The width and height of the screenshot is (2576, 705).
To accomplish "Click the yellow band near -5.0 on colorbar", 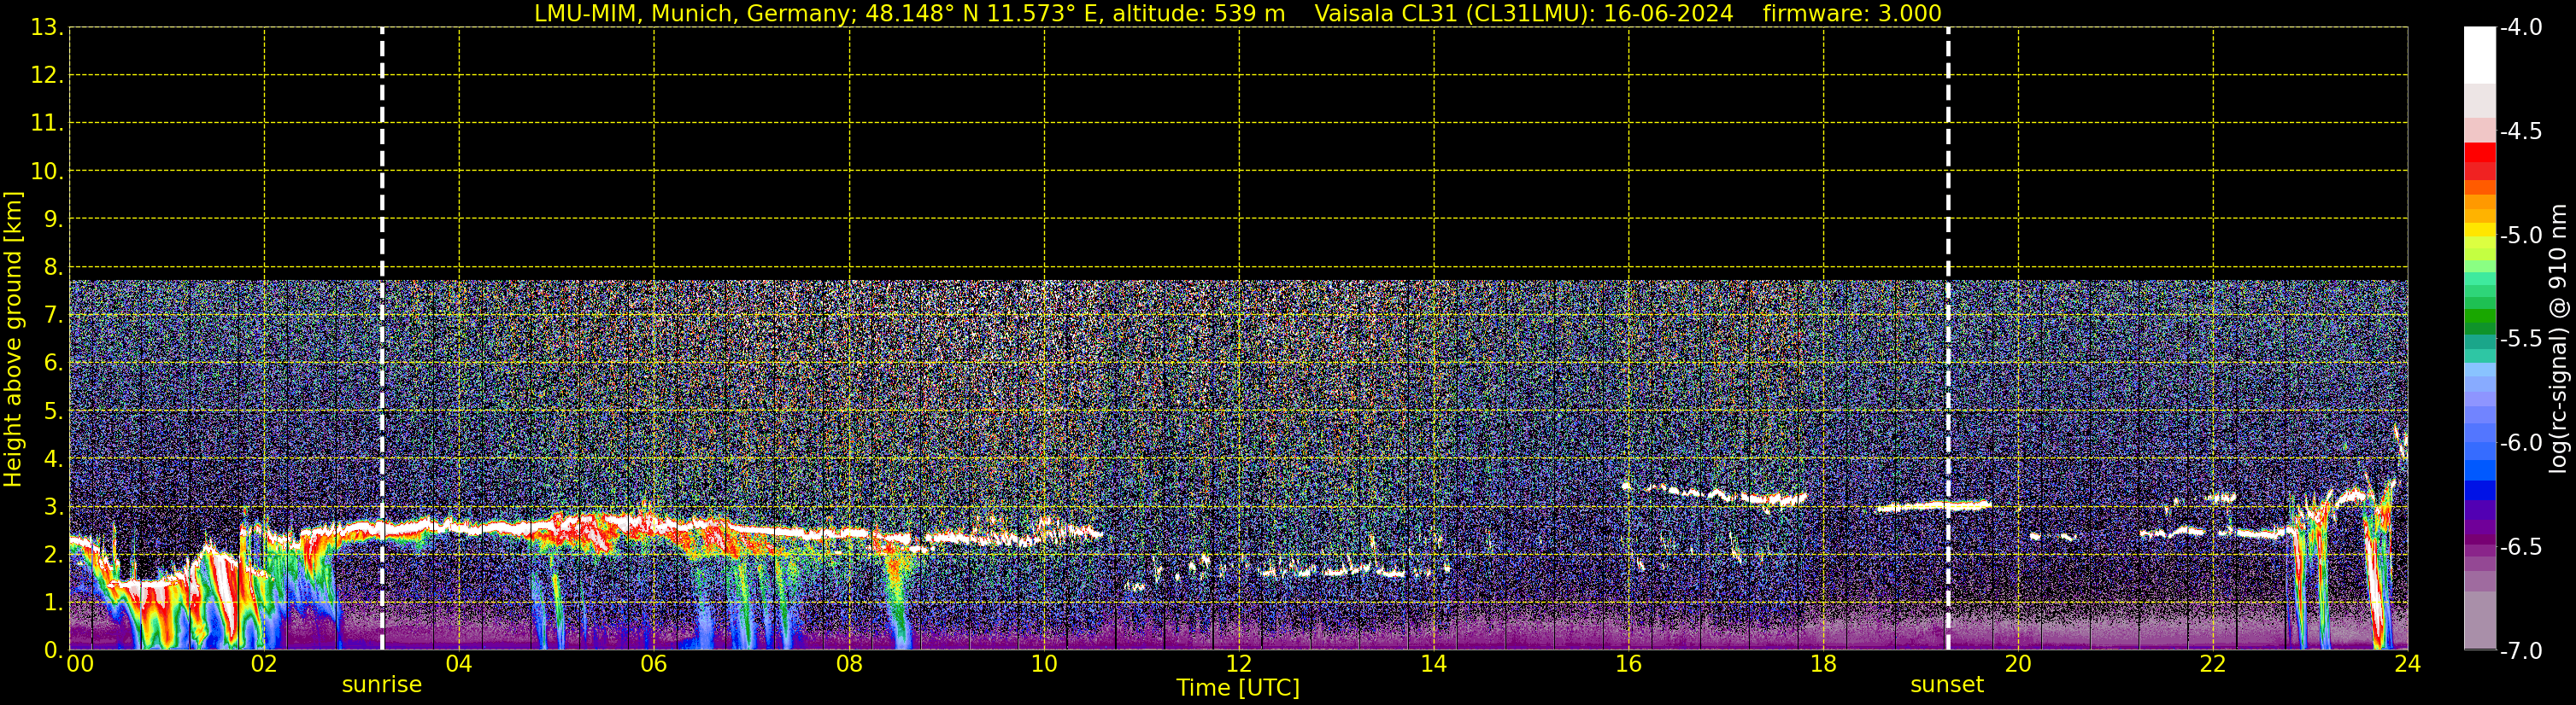I will (2479, 231).
